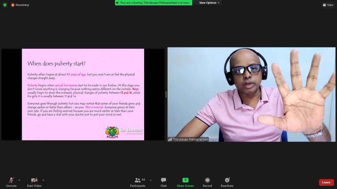Click the shared puberty slide

(83, 94)
